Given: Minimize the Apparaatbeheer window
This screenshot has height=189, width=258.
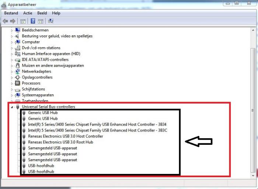Looking at the screenshot, I should [228, 3].
